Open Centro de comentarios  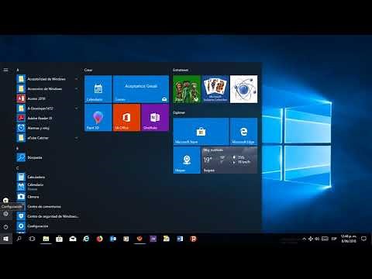pos(48,207)
